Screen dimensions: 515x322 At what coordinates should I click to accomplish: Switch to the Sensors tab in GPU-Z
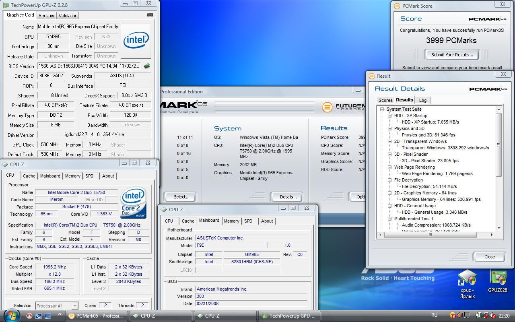click(46, 16)
